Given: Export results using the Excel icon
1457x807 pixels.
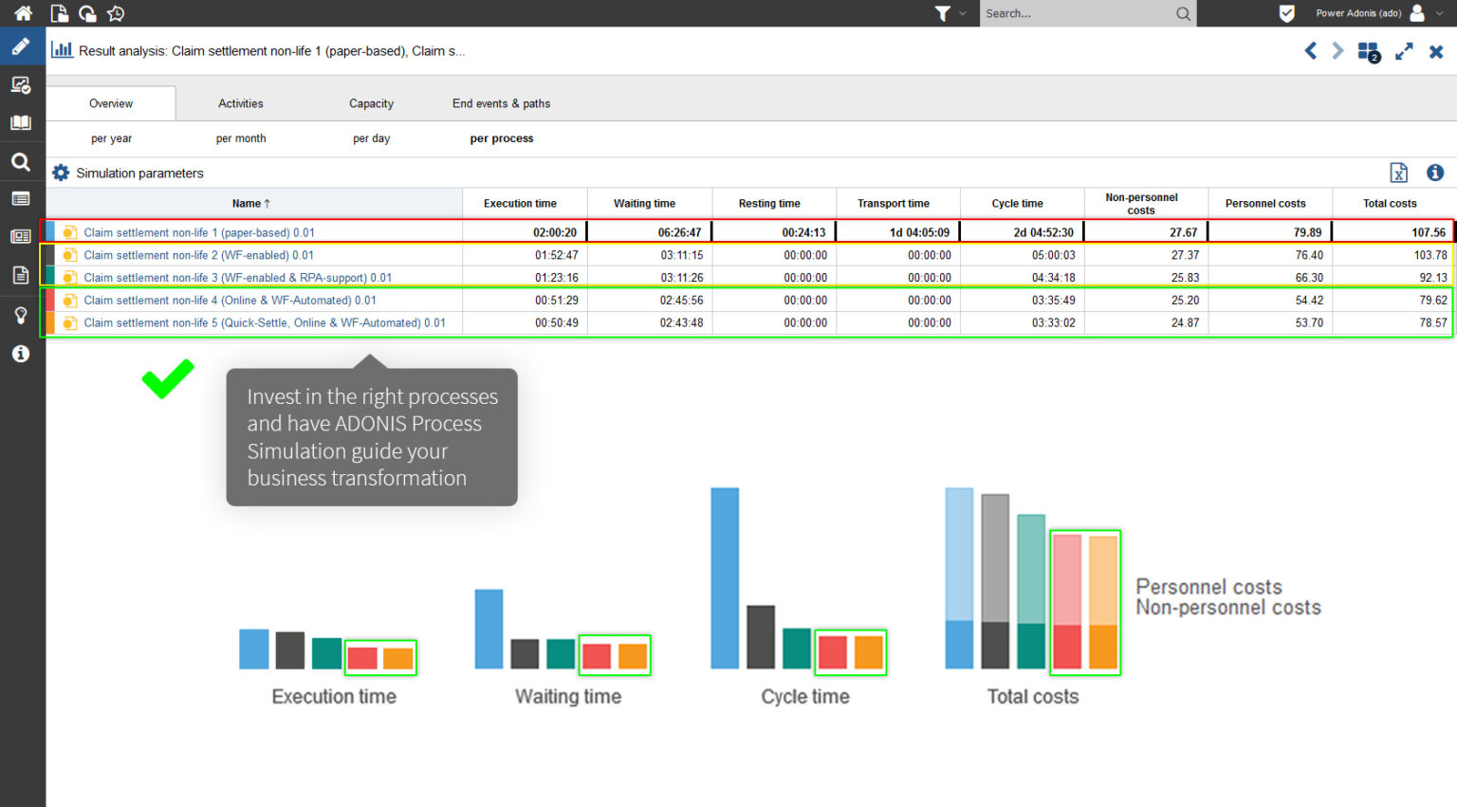Looking at the screenshot, I should pyautogui.click(x=1398, y=173).
